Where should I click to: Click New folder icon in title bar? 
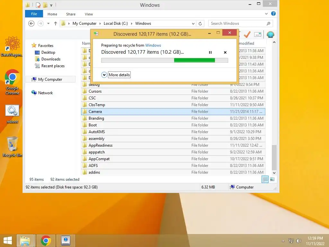coord(45,5)
